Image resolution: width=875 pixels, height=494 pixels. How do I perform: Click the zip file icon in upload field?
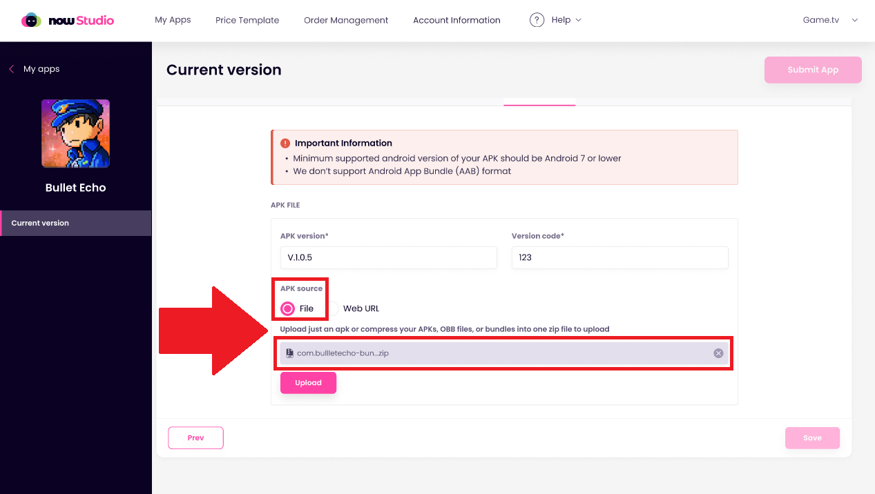click(x=291, y=353)
